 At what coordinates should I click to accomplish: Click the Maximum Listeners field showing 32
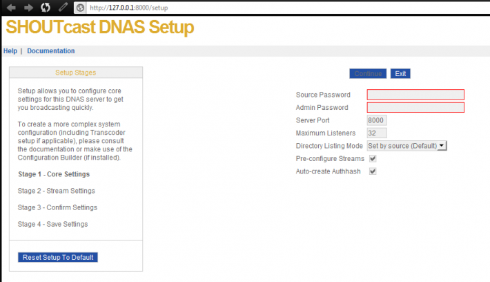click(377, 133)
